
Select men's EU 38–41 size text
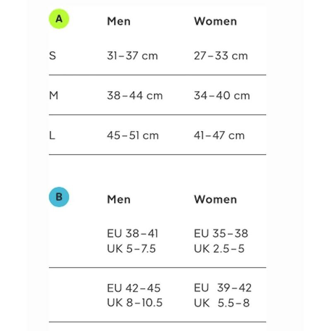click(x=132, y=234)
